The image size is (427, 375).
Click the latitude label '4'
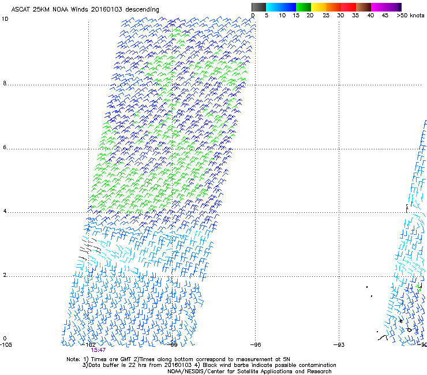click(5, 211)
